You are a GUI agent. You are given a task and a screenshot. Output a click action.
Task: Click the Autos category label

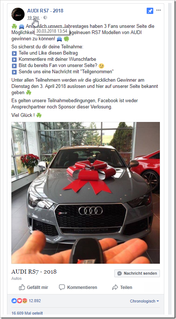point(16,278)
